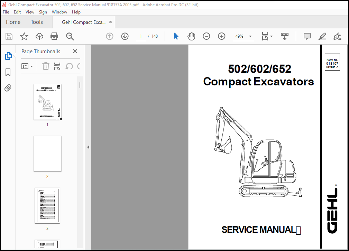Click the print/extract pages icon in thumbnails
Image resolution: width=349 pixels, height=251 pixels.
[57, 66]
